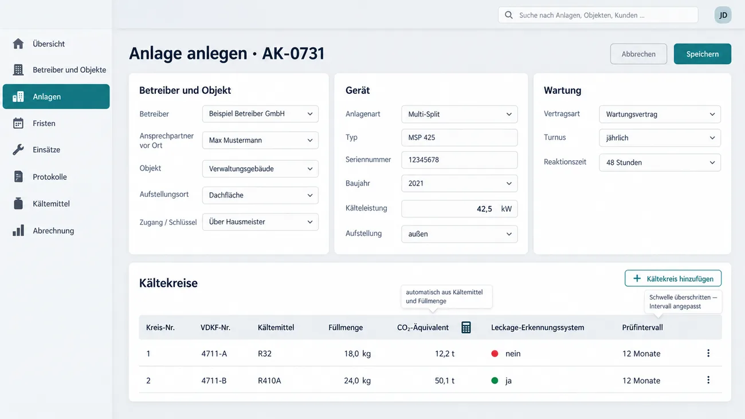Image resolution: width=745 pixels, height=419 pixels.
Task: Click the Prüfintervall column header
Action: [x=642, y=327]
